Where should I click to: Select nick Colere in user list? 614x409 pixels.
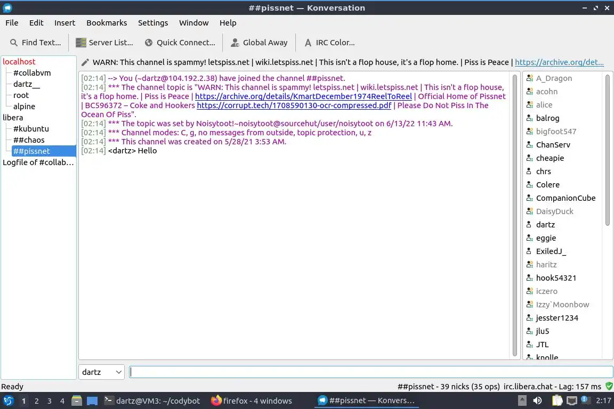pos(547,185)
